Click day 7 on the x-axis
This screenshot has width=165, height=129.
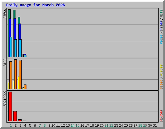click(x=40, y=125)
